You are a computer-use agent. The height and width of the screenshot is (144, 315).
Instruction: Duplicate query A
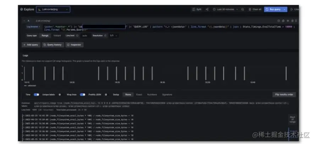click(x=283, y=21)
